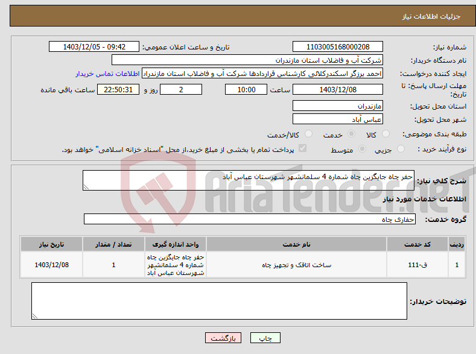Select the جزیی purchase type radio

(x=401, y=148)
